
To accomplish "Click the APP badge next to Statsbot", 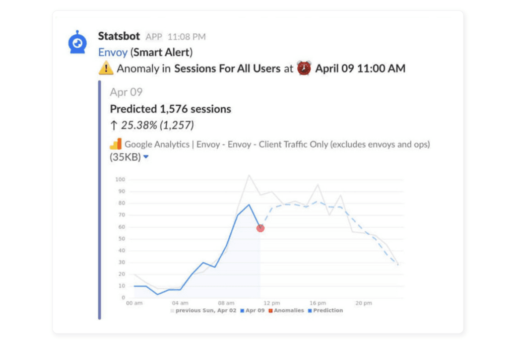I will 154,36.
